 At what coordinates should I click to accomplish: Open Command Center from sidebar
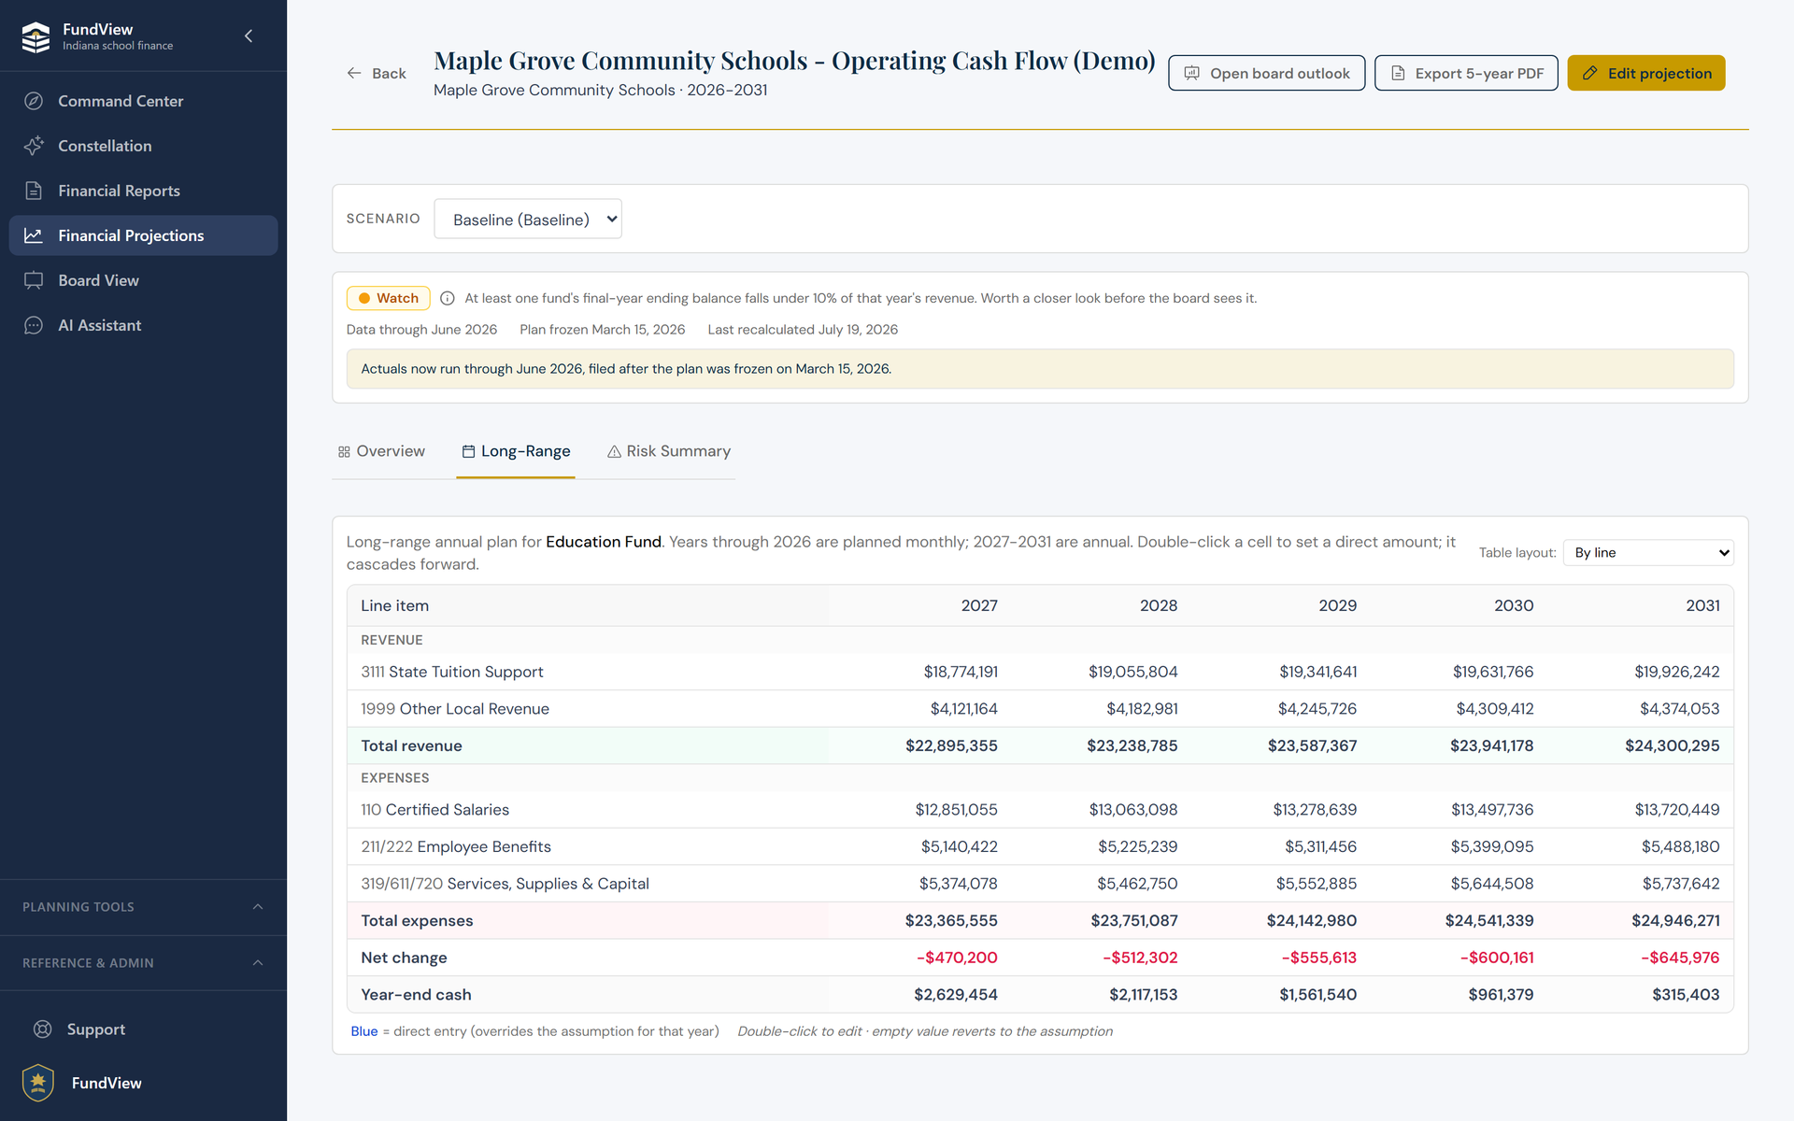click(144, 101)
